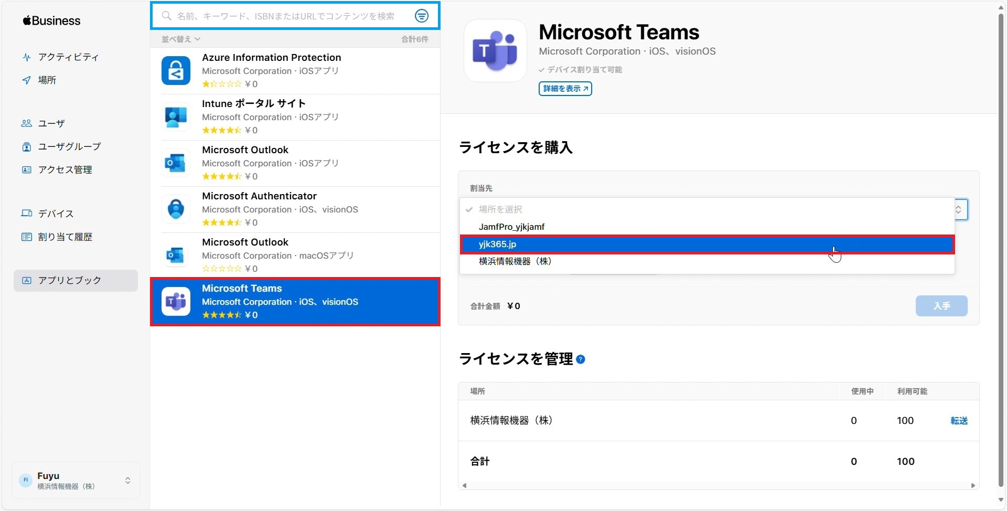
Task: Click the macOS Microsoft Outlook app icon
Action: [x=176, y=256]
